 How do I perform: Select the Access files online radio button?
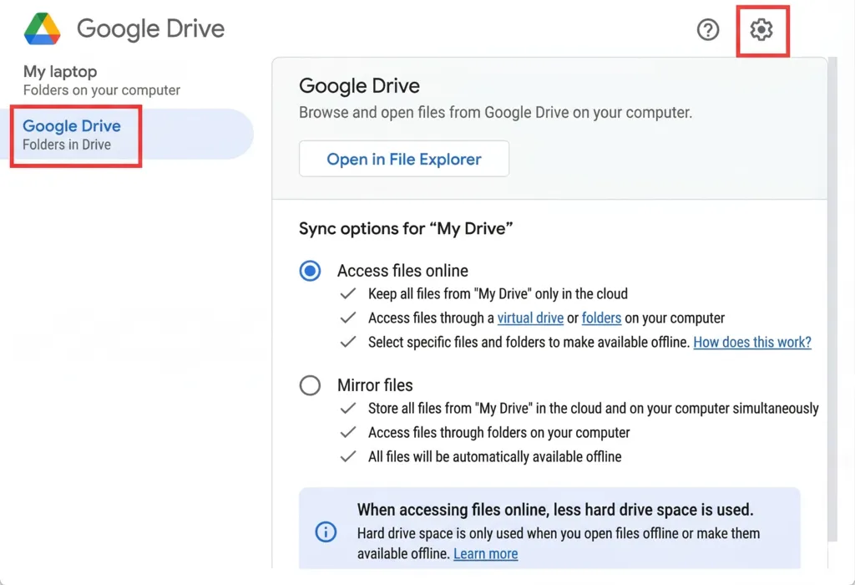[310, 271]
